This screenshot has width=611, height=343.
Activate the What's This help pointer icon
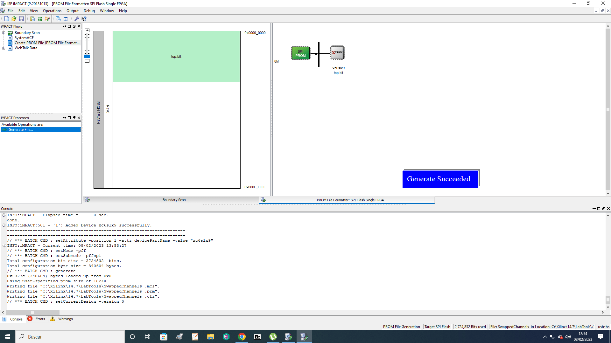[84, 19]
